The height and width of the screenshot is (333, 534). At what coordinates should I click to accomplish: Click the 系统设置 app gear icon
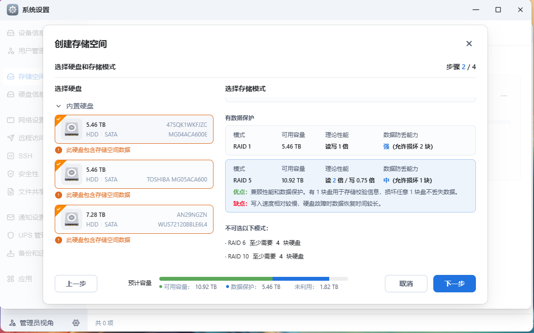coord(13,10)
